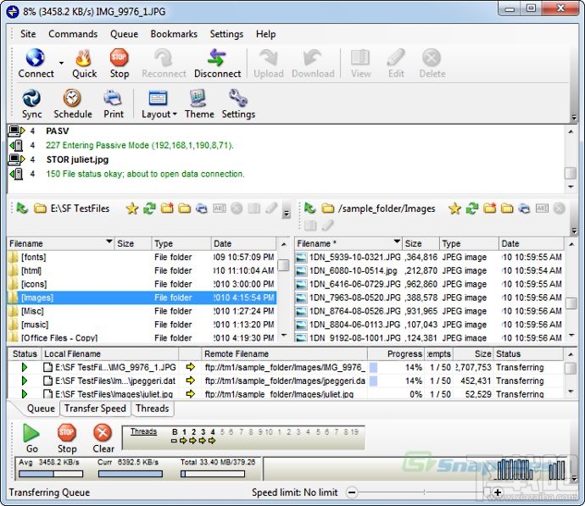Screen dimensions: 585x506
Task: Select remote file 1DN_5939-10-0321.JPG
Action: click(429, 257)
